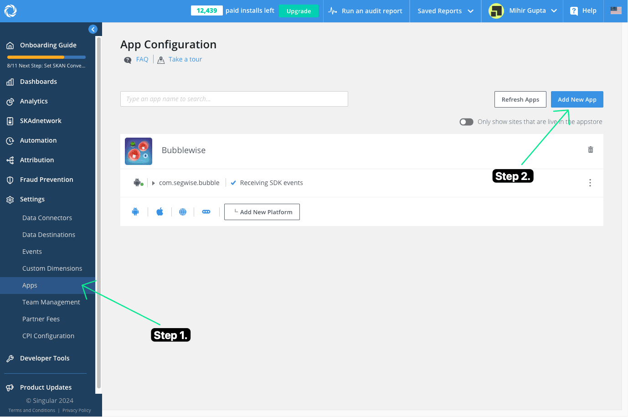Screen dimensions: 628x417
Task: Expand the com.segwise.bubble row triangle
Action: tap(154, 183)
